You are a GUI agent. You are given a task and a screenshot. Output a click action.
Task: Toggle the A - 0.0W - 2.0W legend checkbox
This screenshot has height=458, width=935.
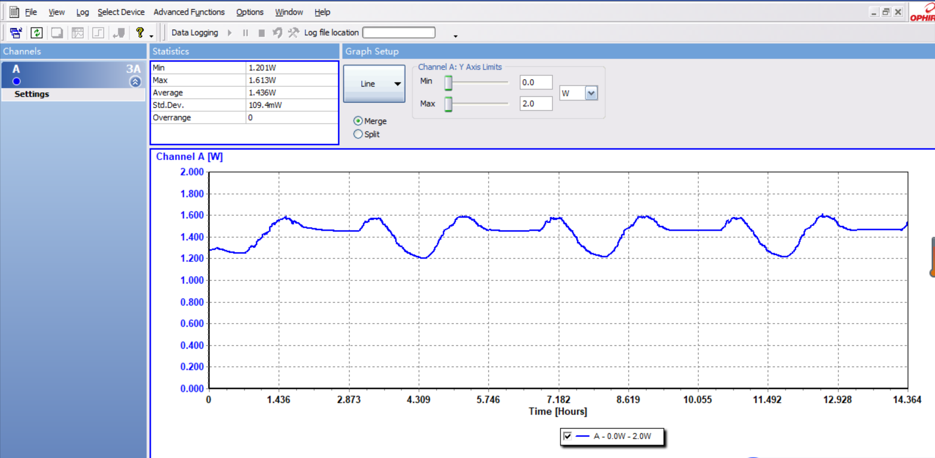[x=567, y=436]
